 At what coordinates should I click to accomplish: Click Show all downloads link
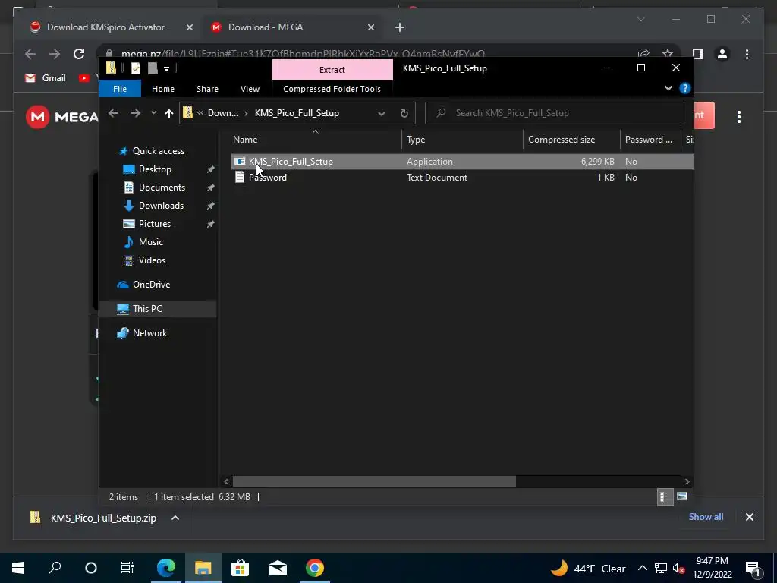pyautogui.click(x=706, y=516)
